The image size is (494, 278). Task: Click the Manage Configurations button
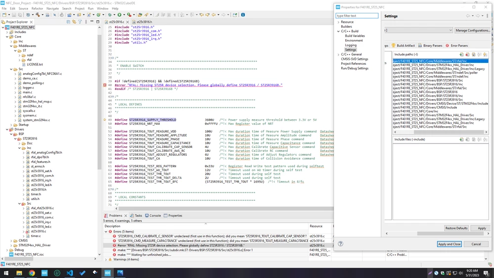[473, 30]
